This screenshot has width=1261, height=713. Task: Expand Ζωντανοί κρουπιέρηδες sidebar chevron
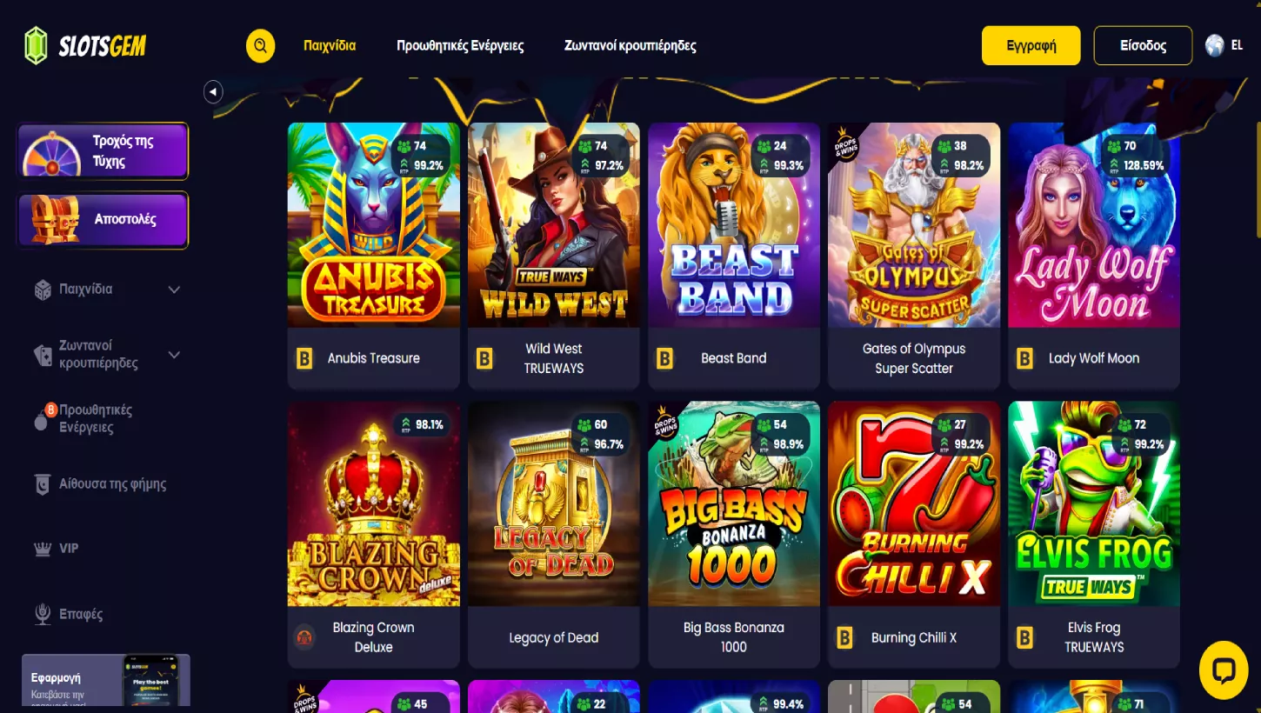tap(174, 355)
